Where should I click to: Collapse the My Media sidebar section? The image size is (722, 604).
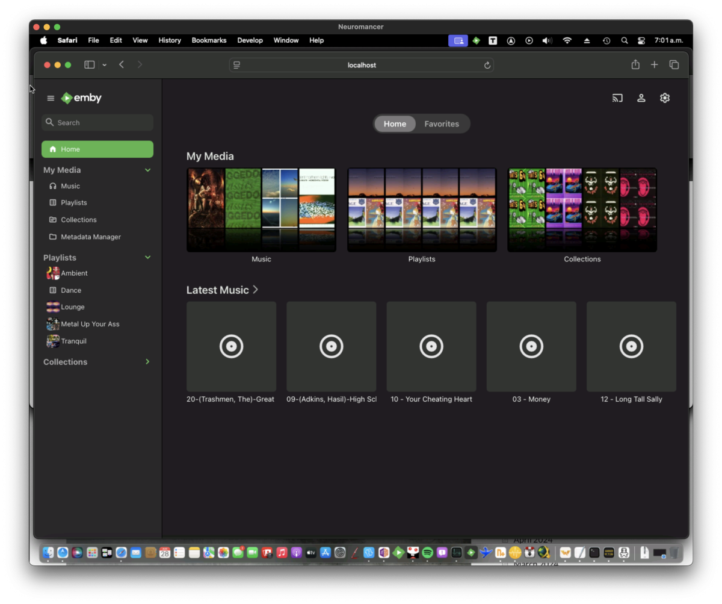click(x=147, y=170)
